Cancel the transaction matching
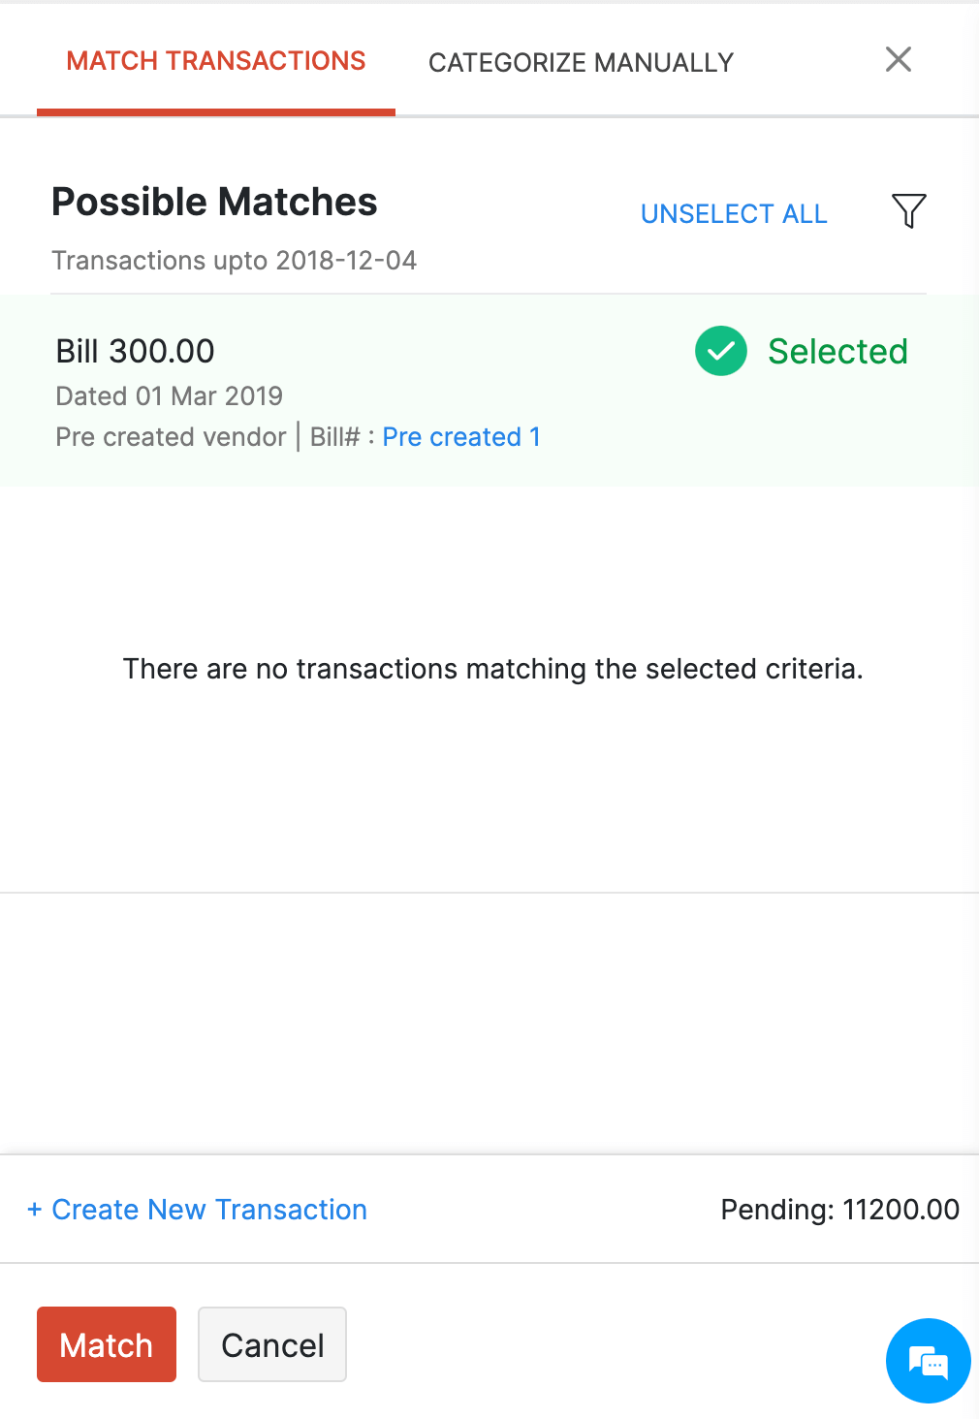 click(272, 1345)
